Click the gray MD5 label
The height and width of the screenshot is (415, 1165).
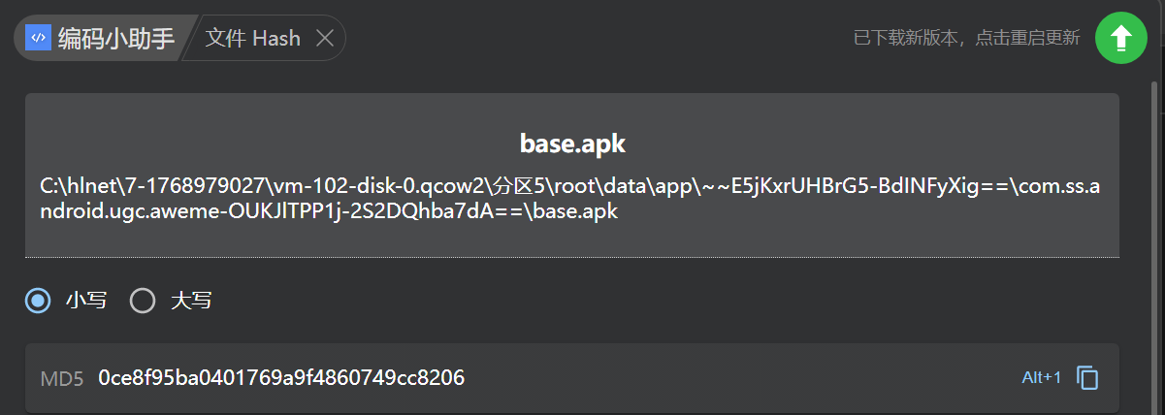point(62,378)
